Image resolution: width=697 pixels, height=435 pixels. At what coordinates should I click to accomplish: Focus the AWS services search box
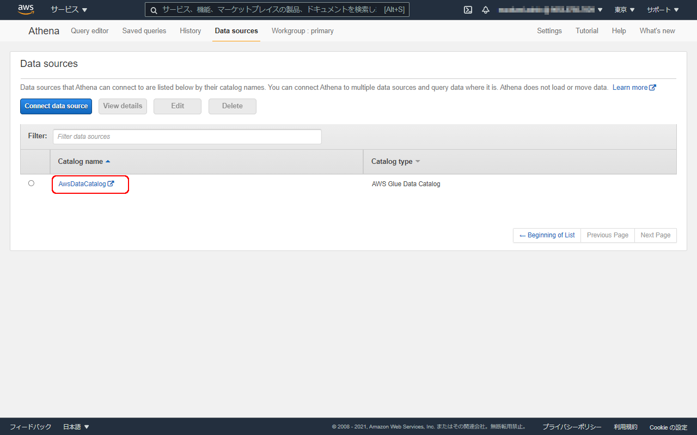[x=277, y=10]
